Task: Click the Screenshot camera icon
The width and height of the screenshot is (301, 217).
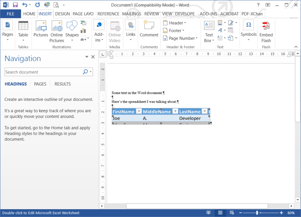Action: 83,38
